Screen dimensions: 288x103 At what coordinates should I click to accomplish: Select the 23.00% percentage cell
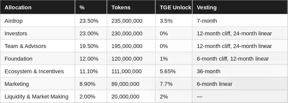(x=89, y=34)
